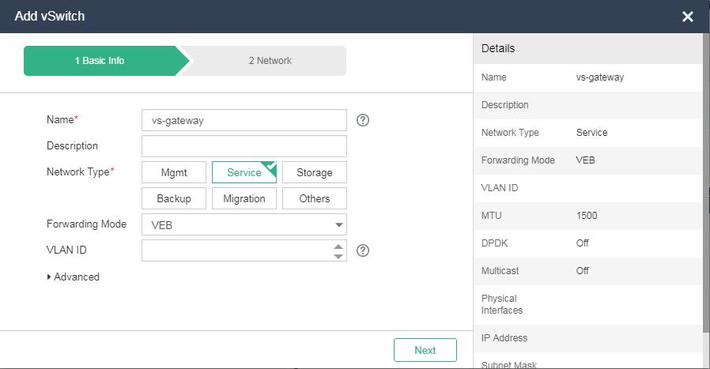The image size is (710, 369).
Task: Go to step 2 Network
Action: click(269, 61)
